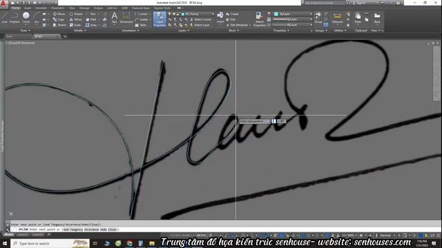Click the Fillet tool
Screen dimensions: 442x248
pyautogui.click(x=91, y=19)
